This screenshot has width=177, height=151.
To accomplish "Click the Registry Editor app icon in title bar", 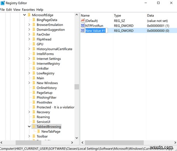I will 3,3.
